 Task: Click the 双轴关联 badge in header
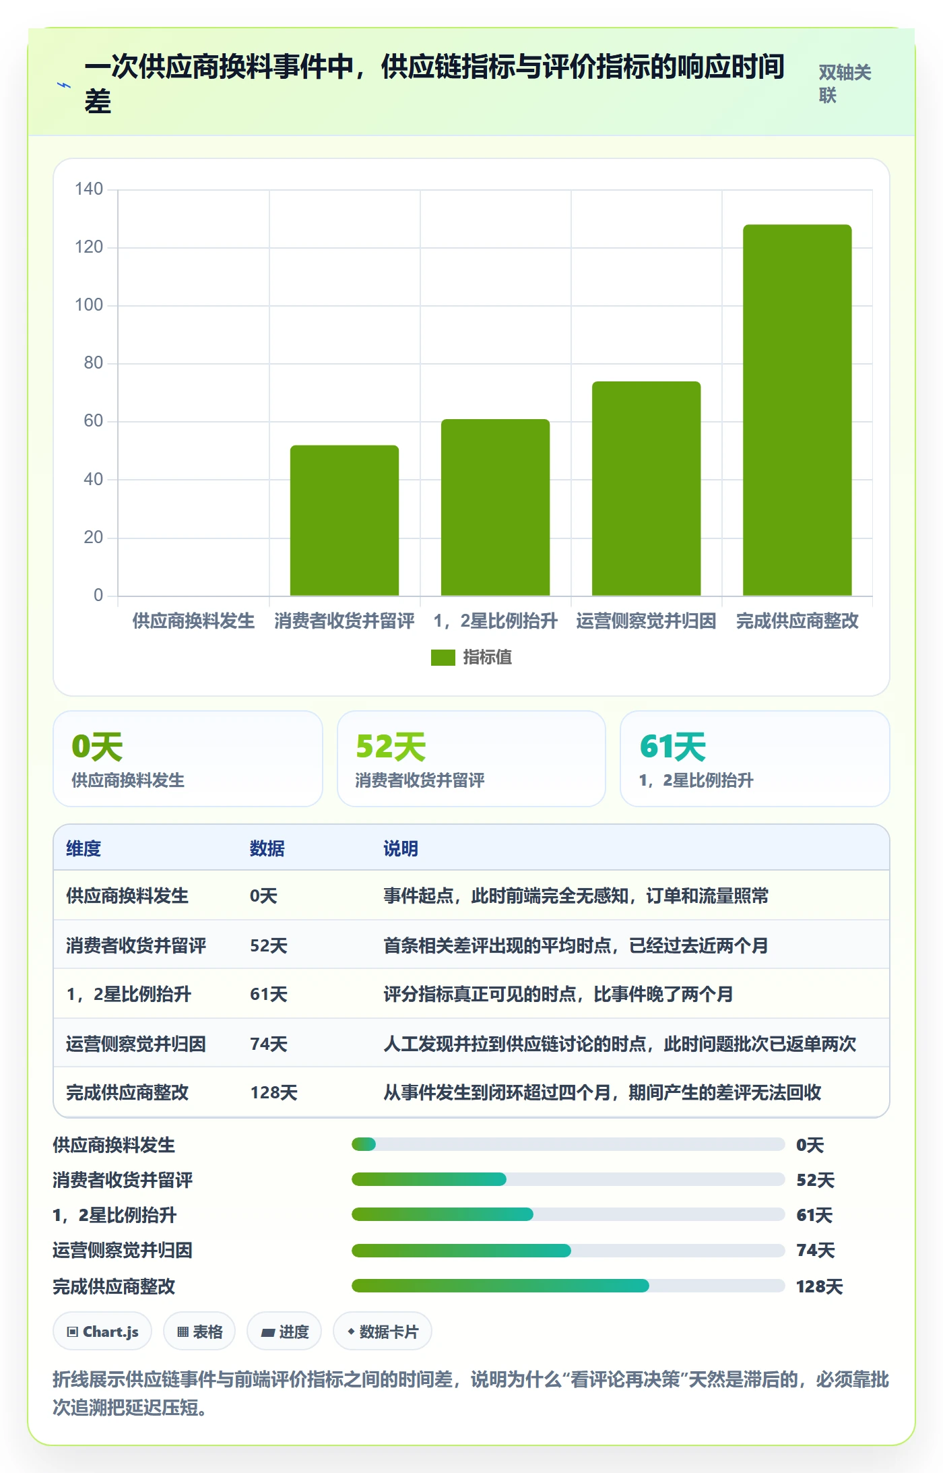pos(845,84)
